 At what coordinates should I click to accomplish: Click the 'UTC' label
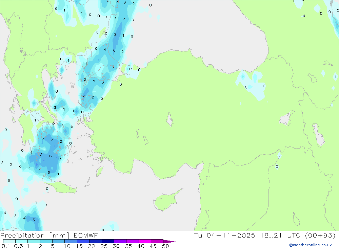(x=294, y=235)
